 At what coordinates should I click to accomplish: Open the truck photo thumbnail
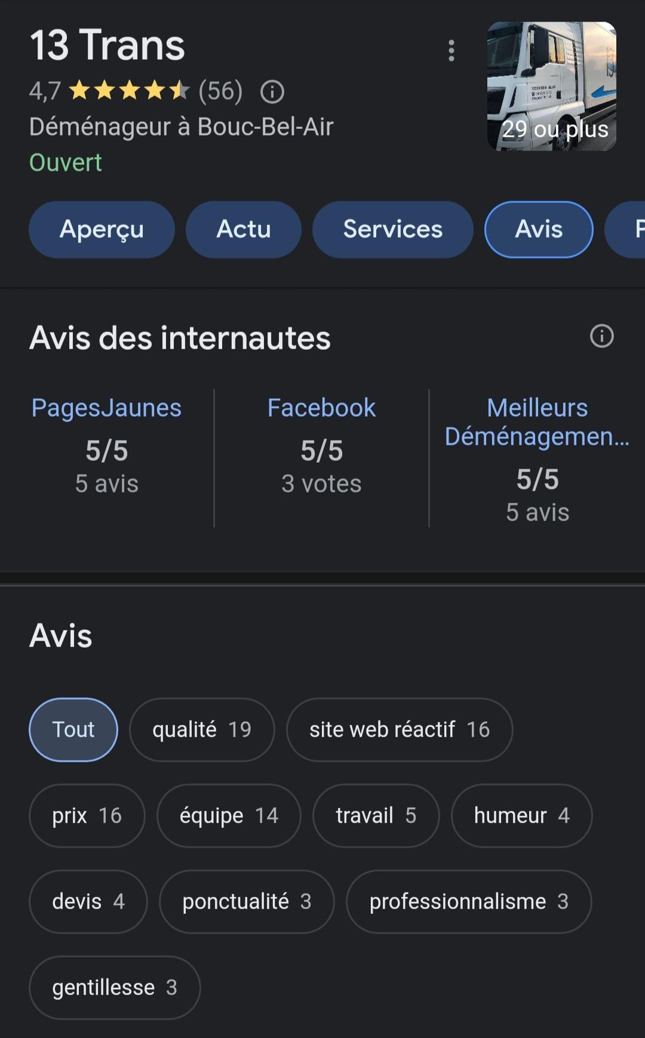click(x=552, y=86)
